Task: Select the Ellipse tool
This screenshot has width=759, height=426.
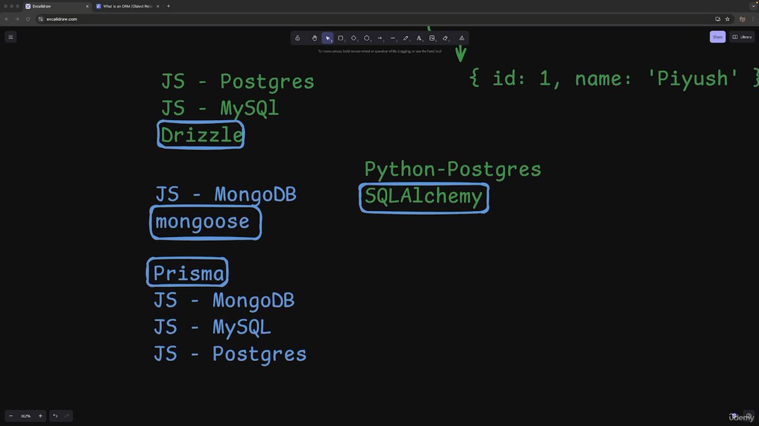Action: click(x=367, y=38)
